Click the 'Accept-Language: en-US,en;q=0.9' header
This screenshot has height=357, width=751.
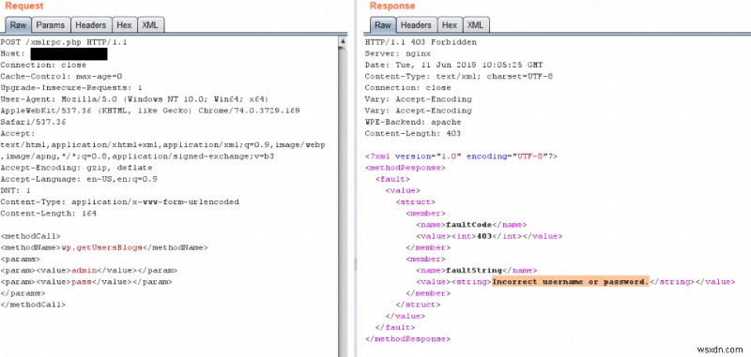coord(79,179)
